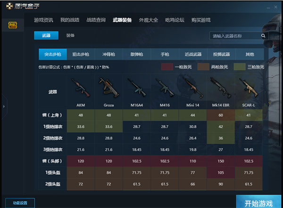Screen dimensions: 283x208
Task: Click the 裸（上身） row header
Action: 52,115
